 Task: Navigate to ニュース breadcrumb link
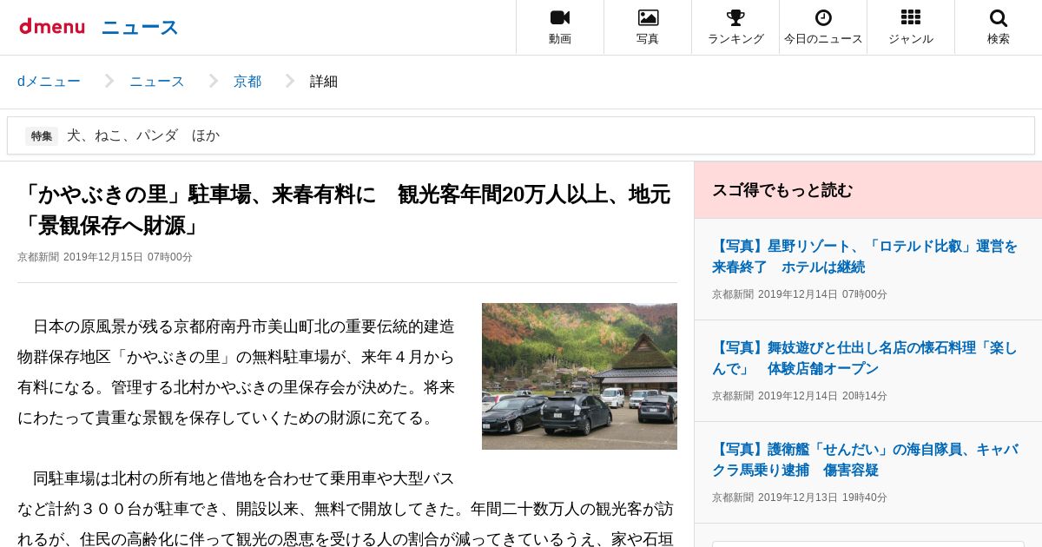tap(157, 82)
